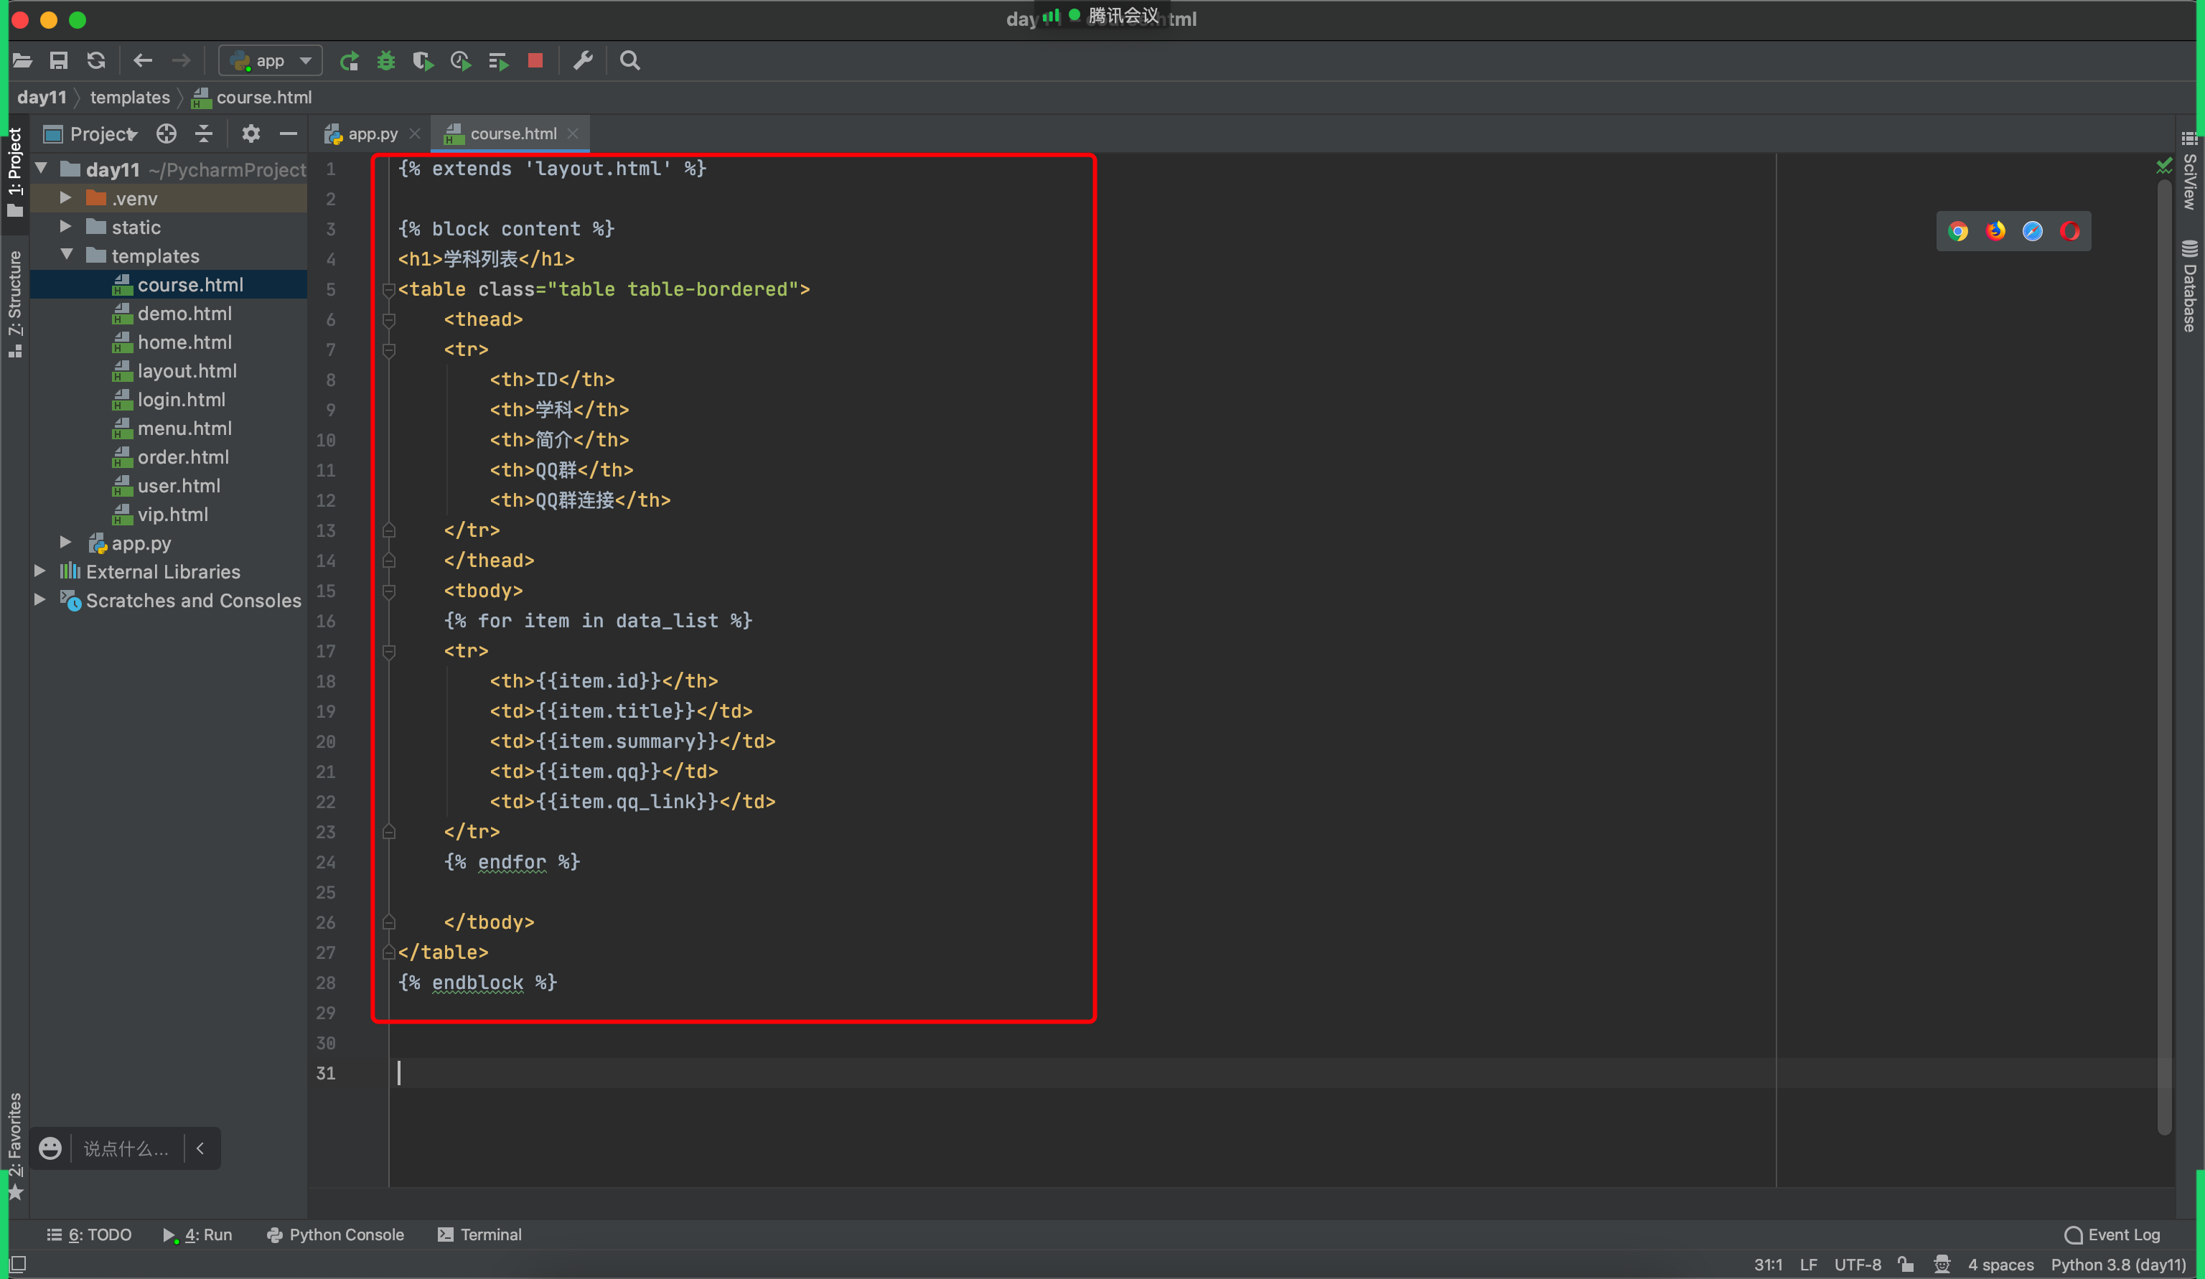Open settings via the wrench icon
The height and width of the screenshot is (1279, 2205).
click(583, 60)
